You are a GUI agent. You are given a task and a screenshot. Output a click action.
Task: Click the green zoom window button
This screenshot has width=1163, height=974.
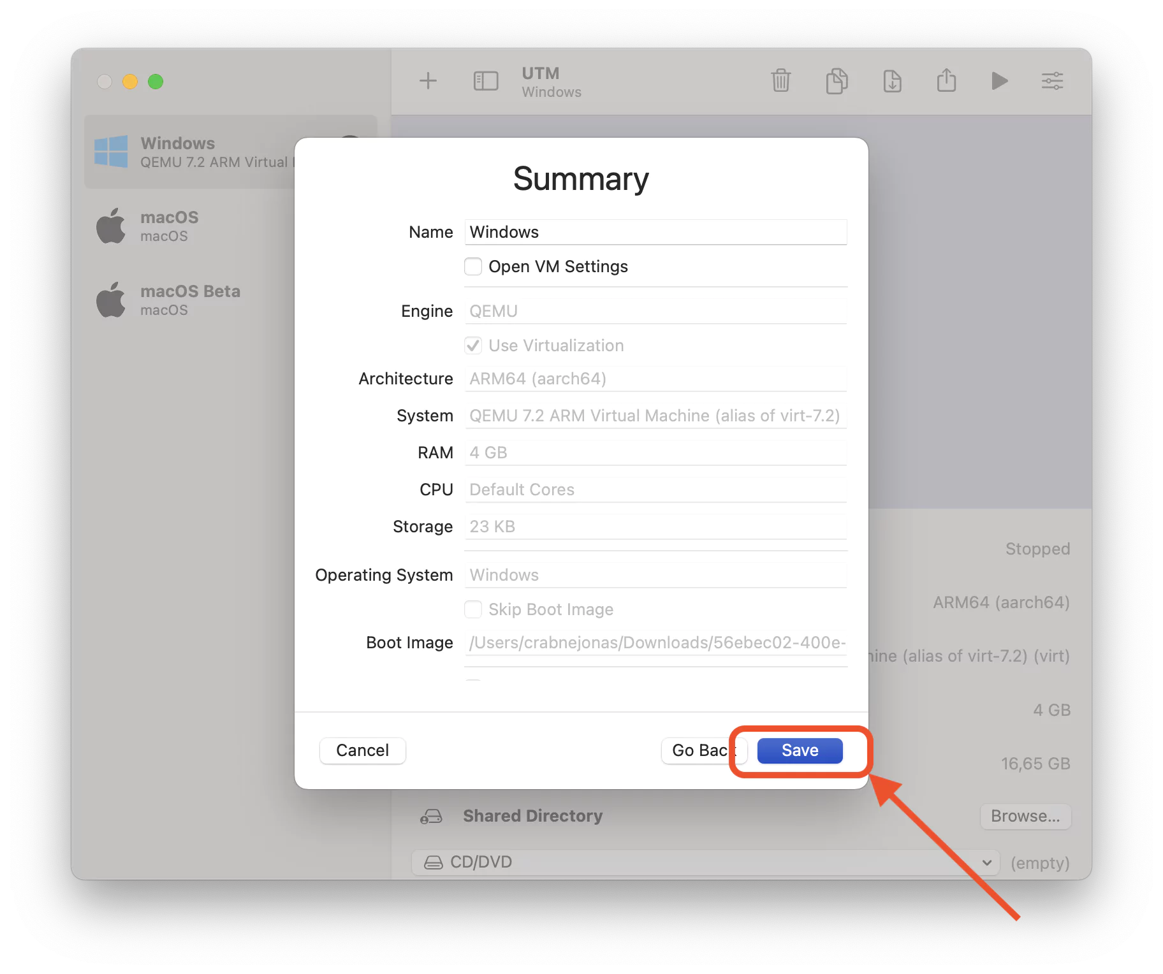[156, 82]
